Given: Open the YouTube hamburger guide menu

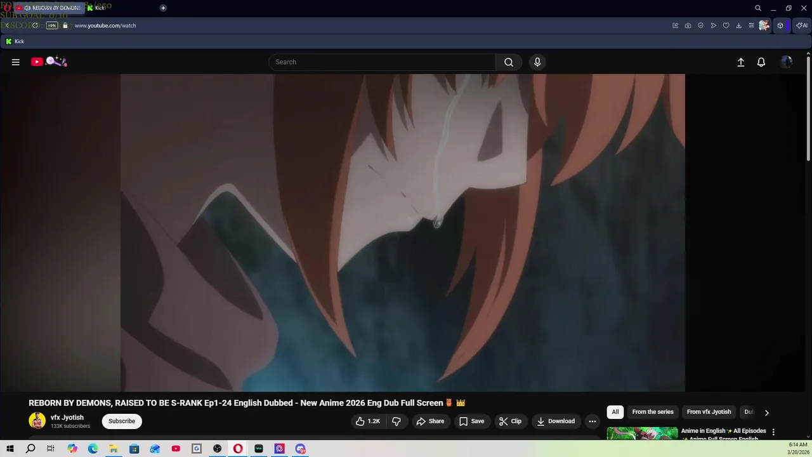Looking at the screenshot, I should click(x=16, y=62).
